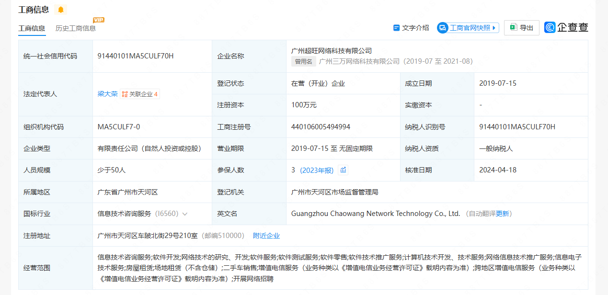Image resolution: width=608 pixels, height=295 pixels.
Task: Click the Excel icon on 导出 button
Action: tap(514, 28)
